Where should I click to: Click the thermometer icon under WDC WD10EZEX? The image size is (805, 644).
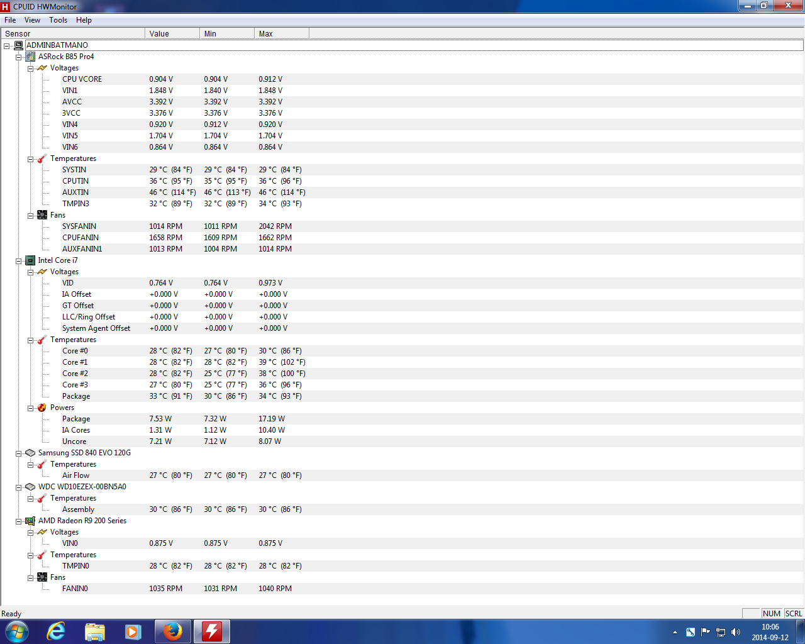tap(42, 498)
